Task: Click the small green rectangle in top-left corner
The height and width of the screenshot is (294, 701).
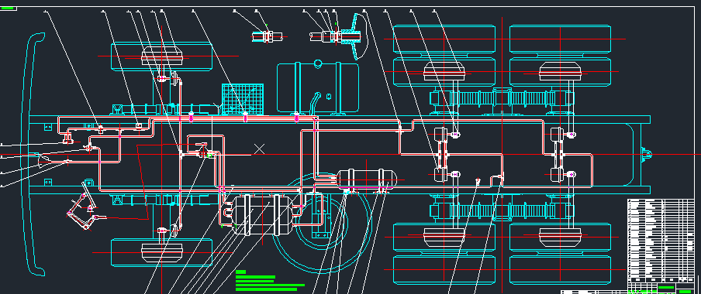Action: tap(8, 8)
